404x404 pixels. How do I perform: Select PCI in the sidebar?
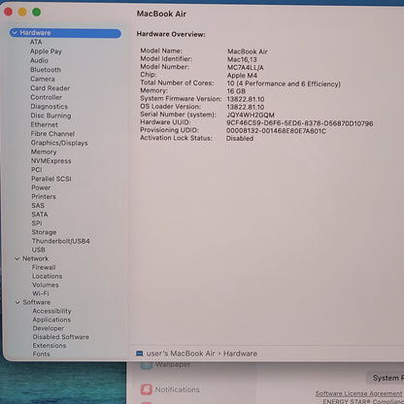[x=37, y=170]
